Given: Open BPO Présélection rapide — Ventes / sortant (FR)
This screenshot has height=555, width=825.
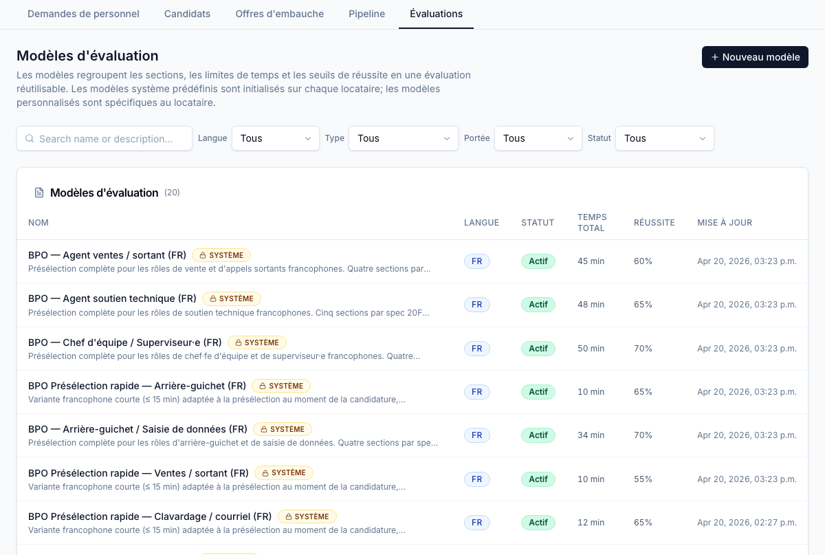Looking at the screenshot, I should tap(138, 473).
